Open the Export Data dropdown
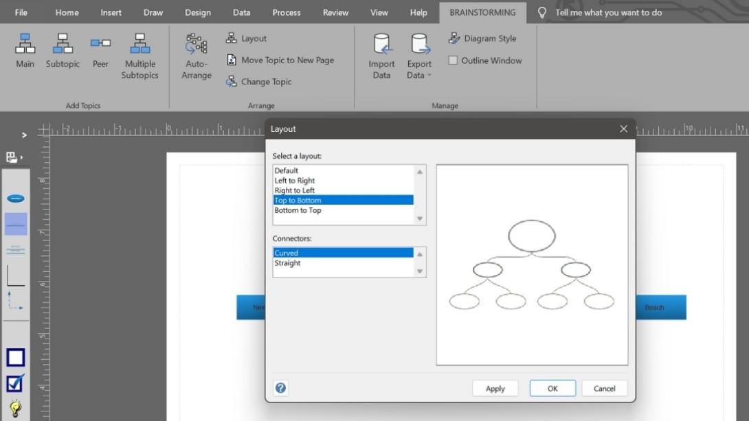749x421 pixels. click(x=419, y=56)
